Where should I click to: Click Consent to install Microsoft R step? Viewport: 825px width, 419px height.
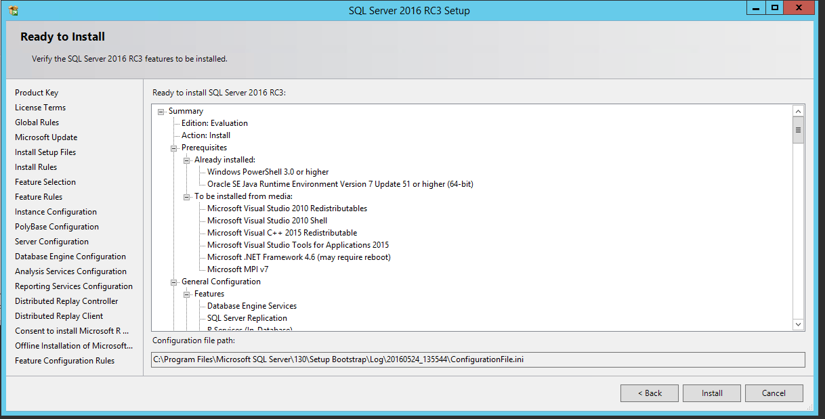point(72,331)
